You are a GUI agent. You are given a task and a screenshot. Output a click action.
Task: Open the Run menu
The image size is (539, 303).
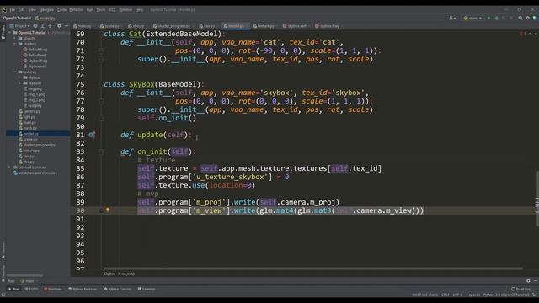[90, 9]
